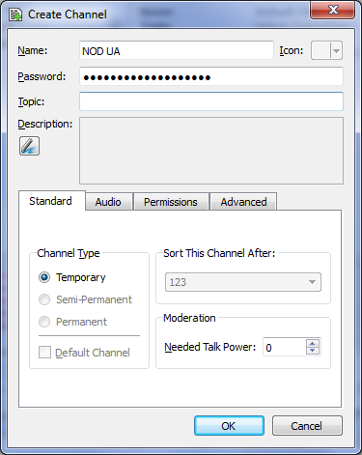This screenshot has height=455, width=362.
Task: Decrease Needed Talk Power with down arrow
Action: coord(313,351)
